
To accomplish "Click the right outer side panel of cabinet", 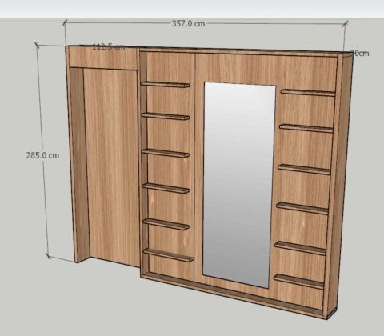I will pyautogui.click(x=342, y=184).
